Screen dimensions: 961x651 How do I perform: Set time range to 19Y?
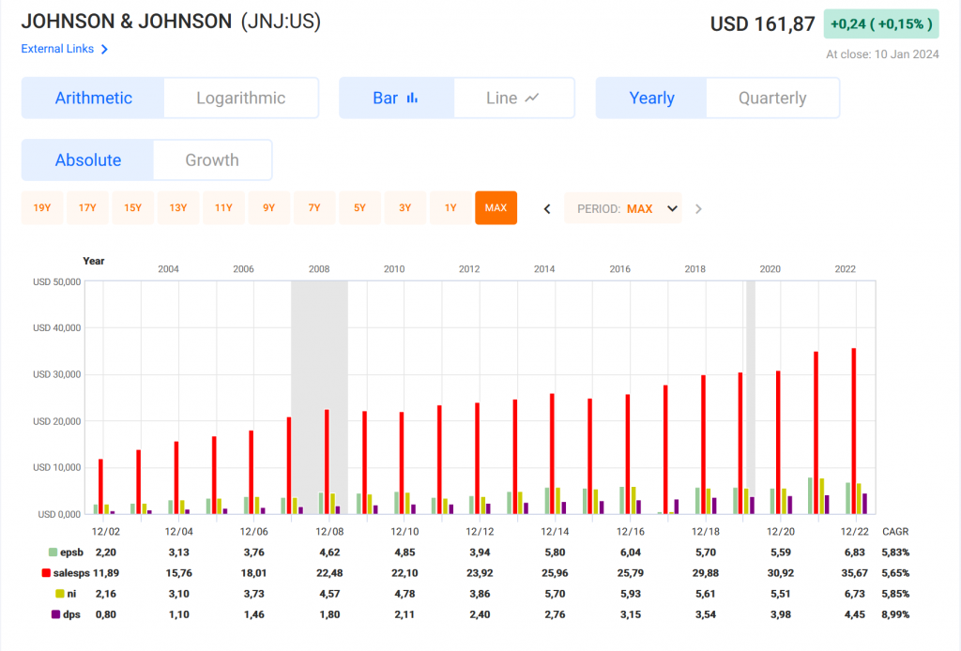42,208
